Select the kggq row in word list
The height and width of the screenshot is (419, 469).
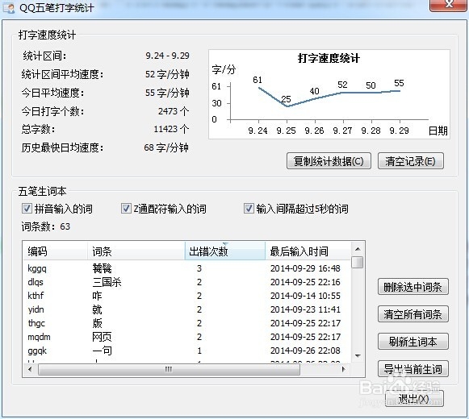(x=187, y=268)
